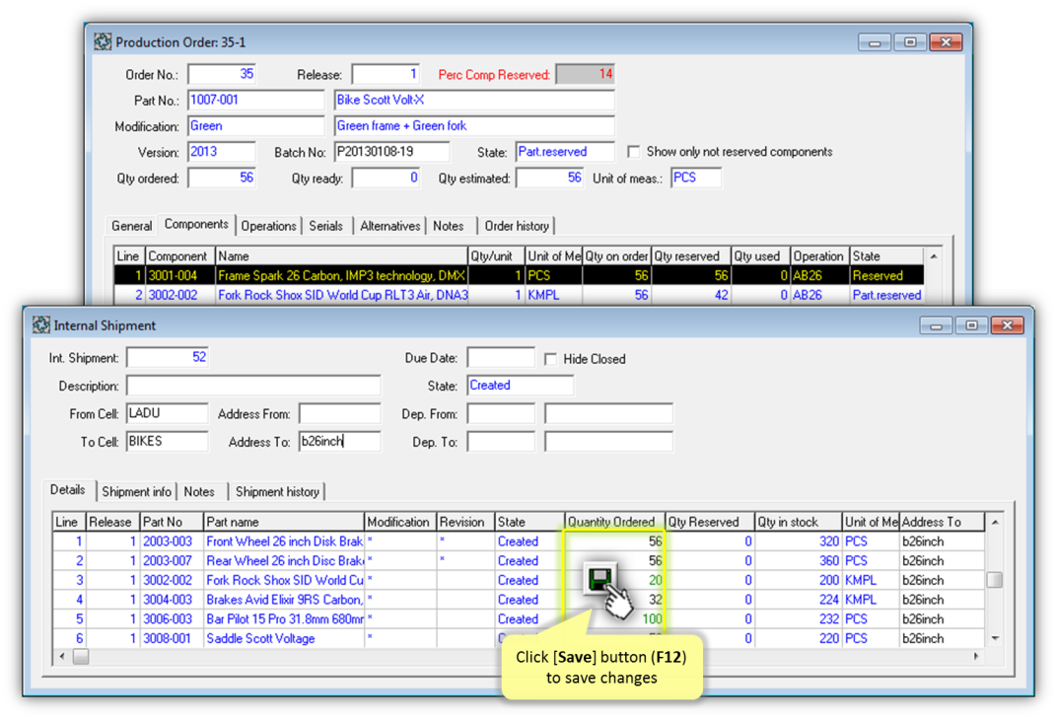Viewport: 1057px width, 719px height.
Task: Switch to the Shipment info tab
Action: click(x=136, y=492)
